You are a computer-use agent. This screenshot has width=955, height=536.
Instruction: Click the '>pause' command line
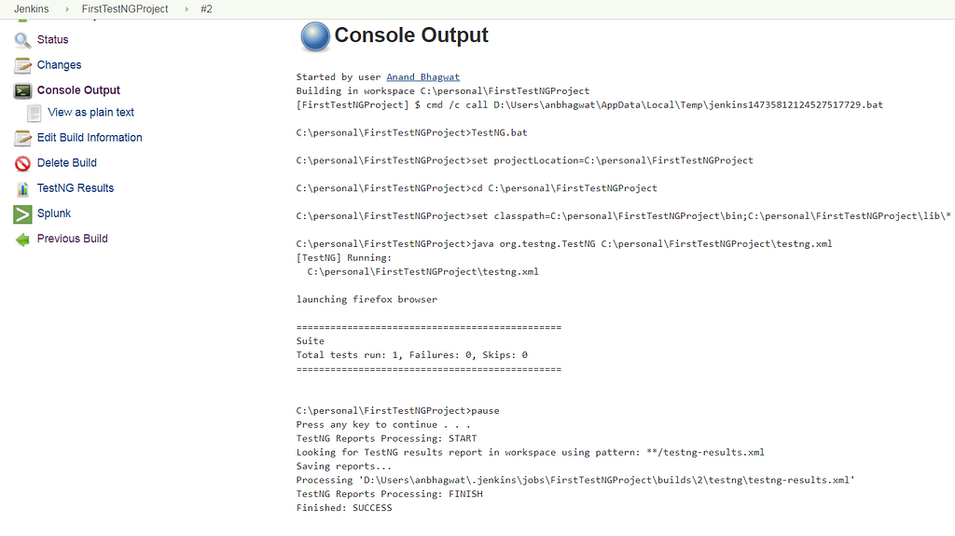[397, 410]
